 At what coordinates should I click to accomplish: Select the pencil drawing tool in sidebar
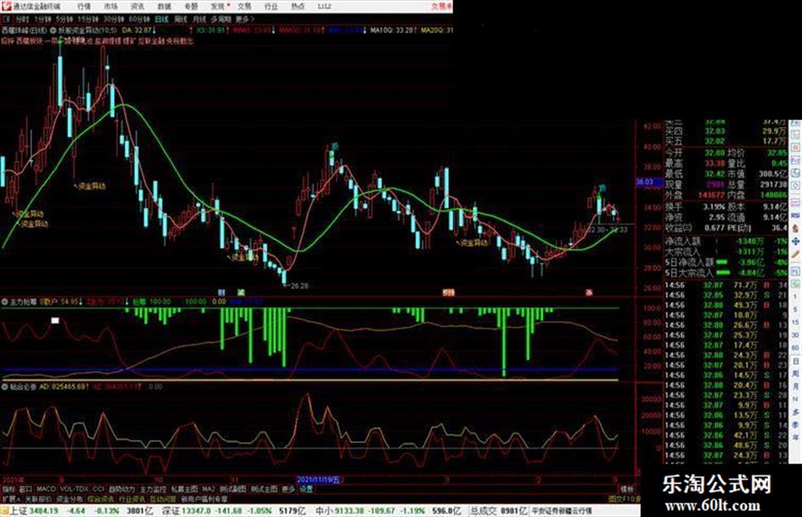tap(795, 255)
